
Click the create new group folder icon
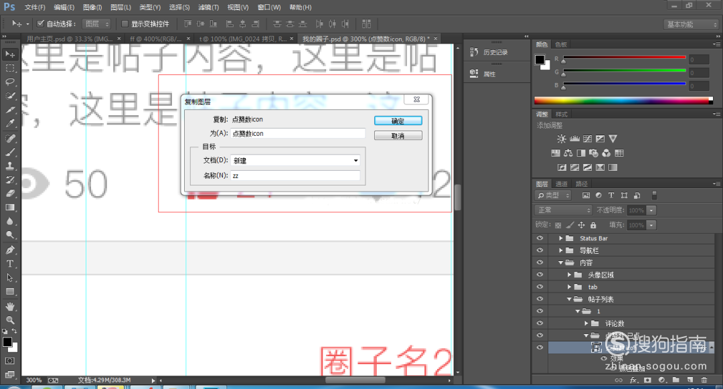675,380
